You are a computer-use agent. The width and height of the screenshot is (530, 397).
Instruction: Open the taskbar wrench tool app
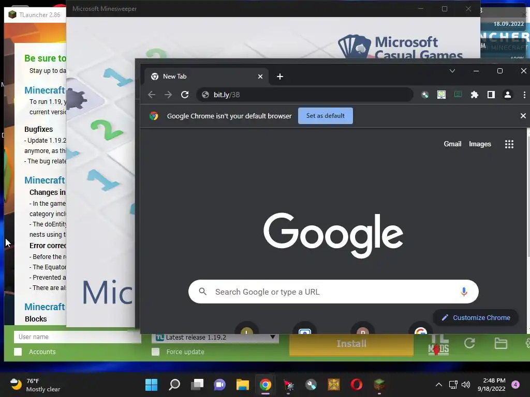point(311,385)
